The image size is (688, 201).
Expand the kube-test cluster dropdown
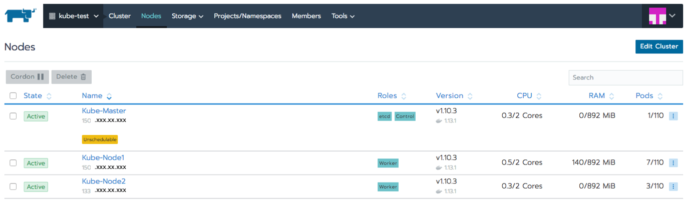(74, 16)
